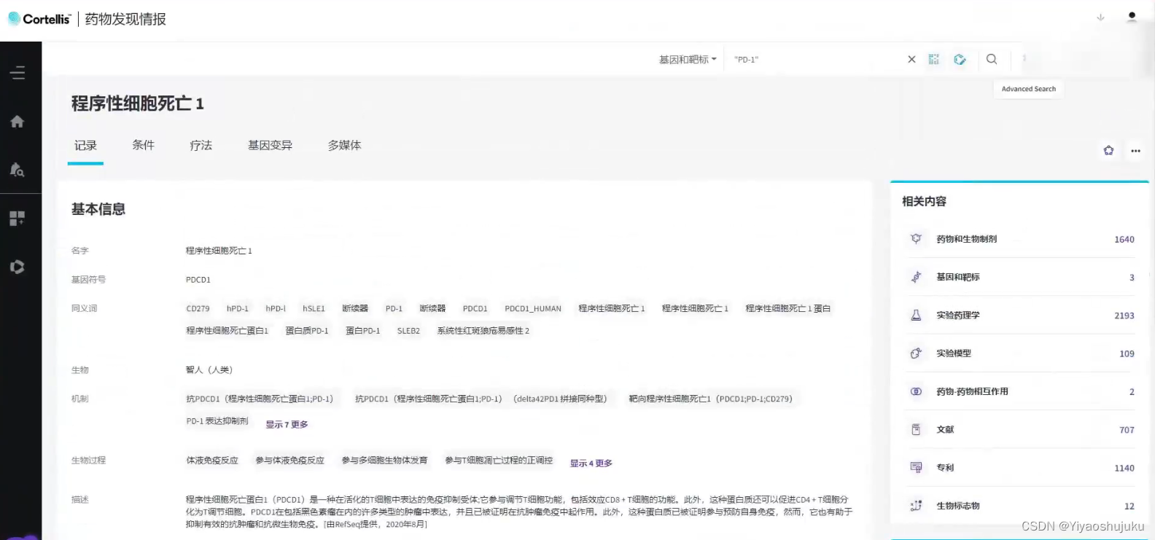Open 基因和靶标 related content (3)
The width and height of the screenshot is (1155, 540).
1019,277
